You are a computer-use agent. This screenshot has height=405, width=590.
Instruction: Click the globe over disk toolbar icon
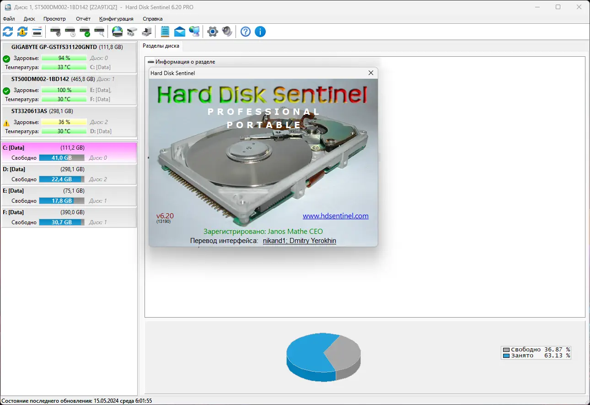(118, 32)
